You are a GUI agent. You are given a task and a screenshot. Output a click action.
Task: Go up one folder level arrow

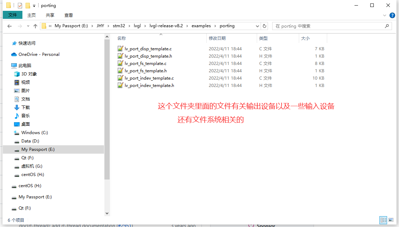pos(35,26)
